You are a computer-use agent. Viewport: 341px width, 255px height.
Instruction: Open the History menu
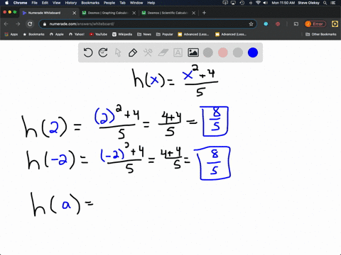[x=71, y=3]
